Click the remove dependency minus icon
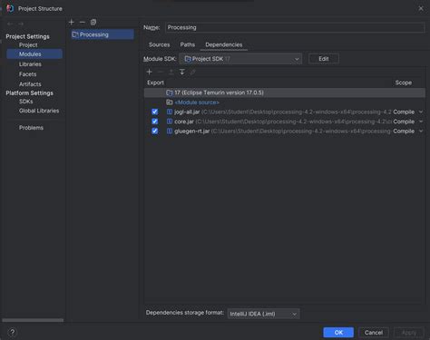The image size is (430, 340). click(161, 72)
